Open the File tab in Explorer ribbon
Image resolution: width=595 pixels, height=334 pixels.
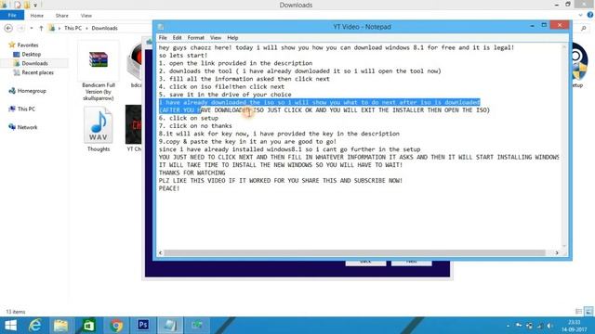[12, 16]
